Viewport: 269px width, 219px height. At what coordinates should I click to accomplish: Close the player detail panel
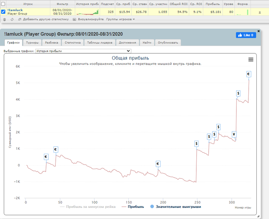pos(259,31)
